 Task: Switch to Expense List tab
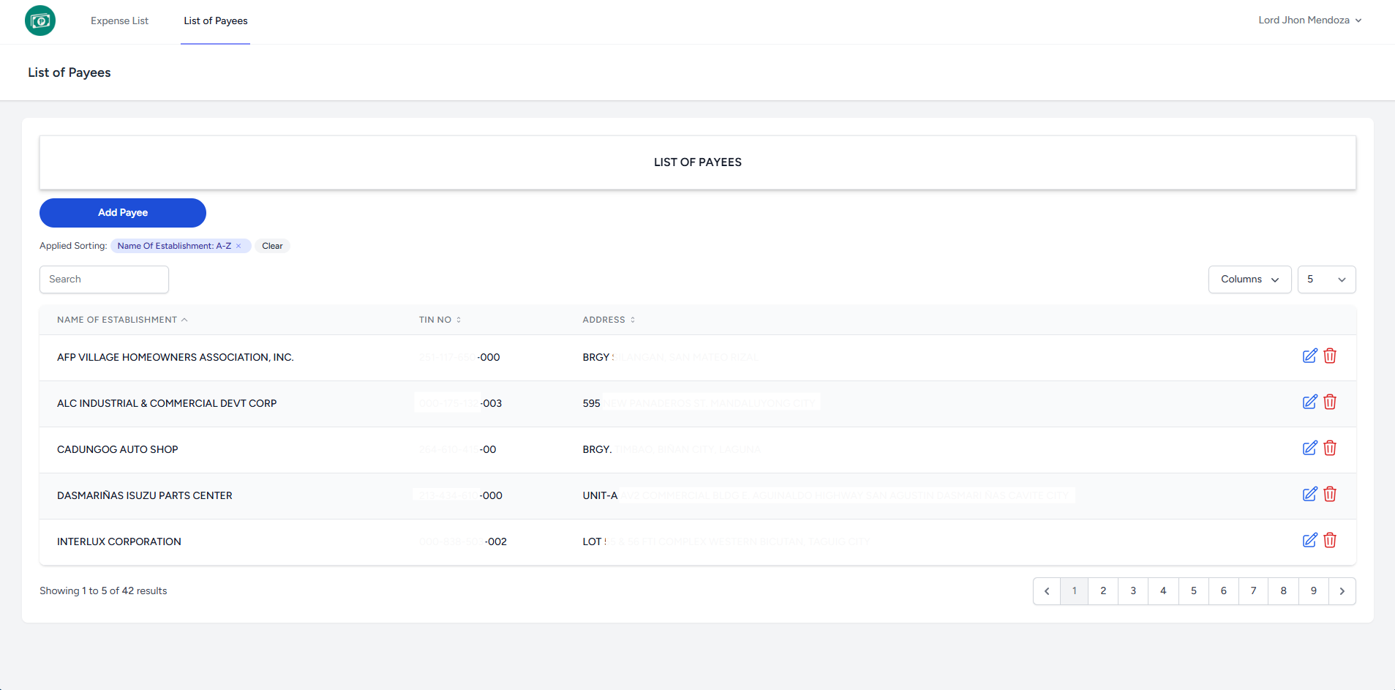(119, 20)
